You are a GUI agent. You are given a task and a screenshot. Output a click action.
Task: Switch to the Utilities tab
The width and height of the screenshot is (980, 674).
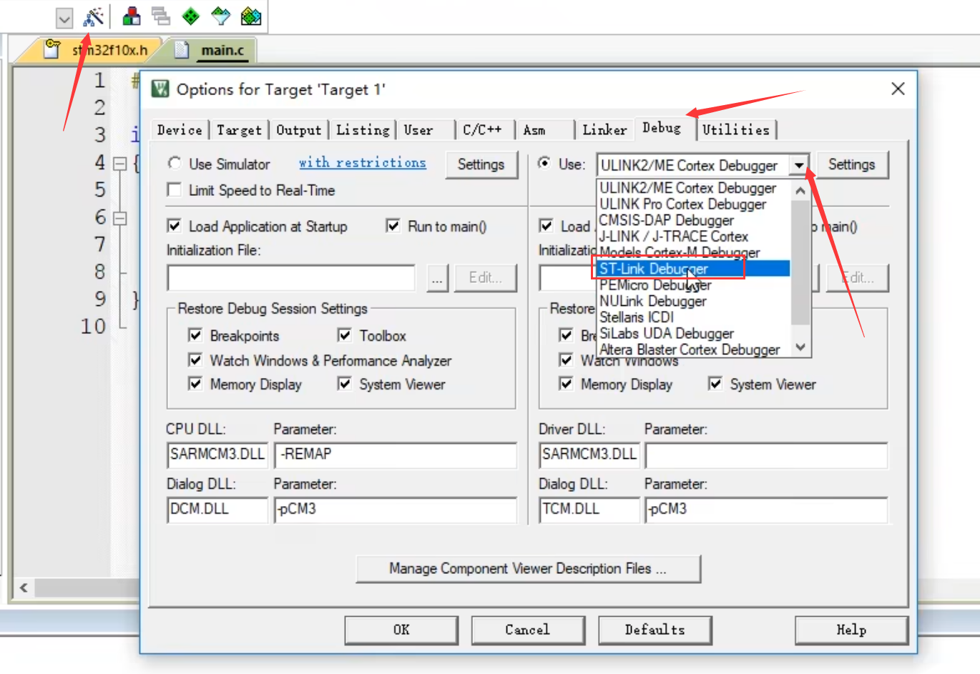point(735,129)
